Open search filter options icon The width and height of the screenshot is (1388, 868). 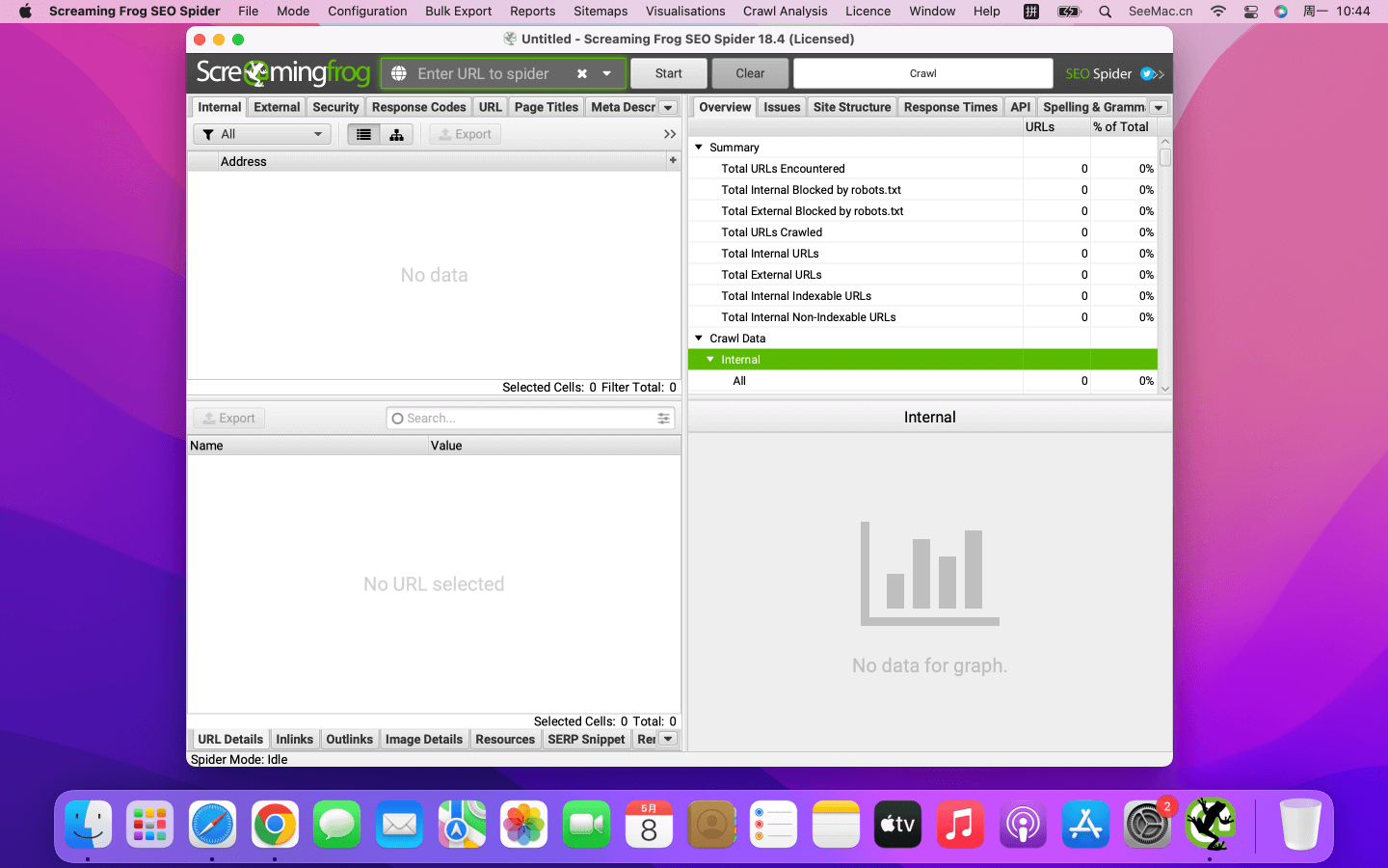(x=663, y=419)
